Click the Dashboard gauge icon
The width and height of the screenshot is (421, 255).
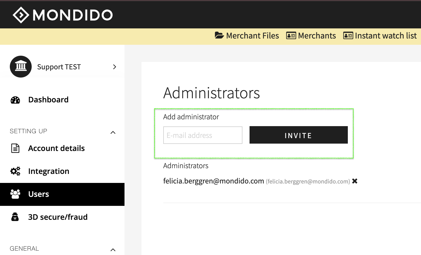[x=15, y=100]
